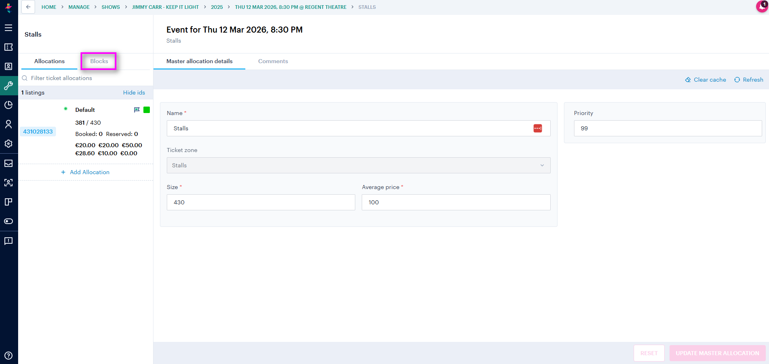Click the toggle-shaped icon in the sidebar
Screen dimensions: 769x364
click(8, 221)
